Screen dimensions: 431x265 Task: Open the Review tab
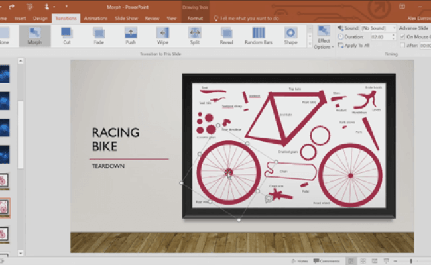153,18
